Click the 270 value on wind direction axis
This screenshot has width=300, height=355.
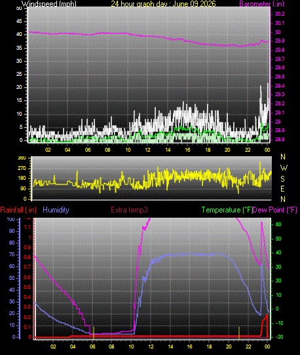pyautogui.click(x=22, y=169)
